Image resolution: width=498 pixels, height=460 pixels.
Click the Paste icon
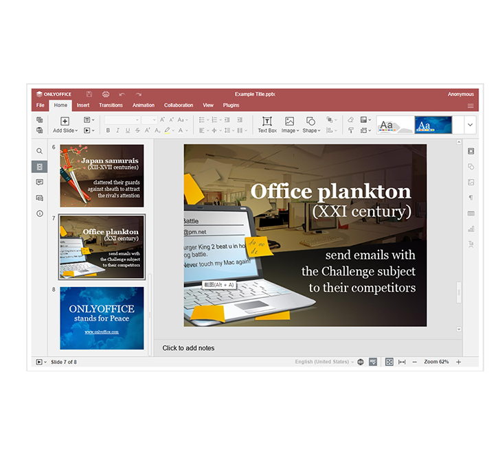point(40,130)
